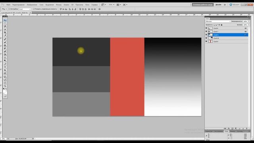Select the Brush tool

5,43
